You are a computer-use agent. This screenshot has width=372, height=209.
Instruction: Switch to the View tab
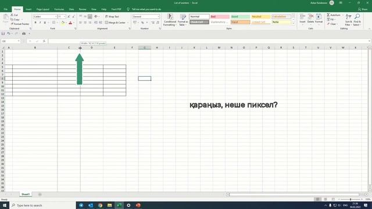pos(94,9)
